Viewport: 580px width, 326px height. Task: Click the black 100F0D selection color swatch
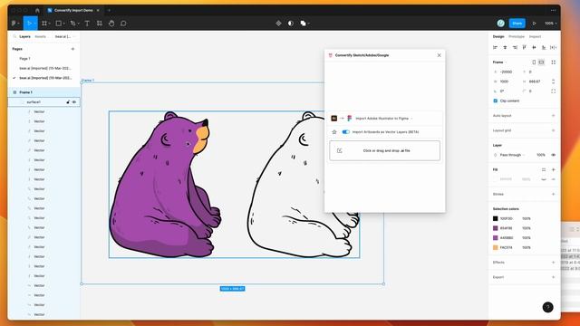click(x=496, y=218)
